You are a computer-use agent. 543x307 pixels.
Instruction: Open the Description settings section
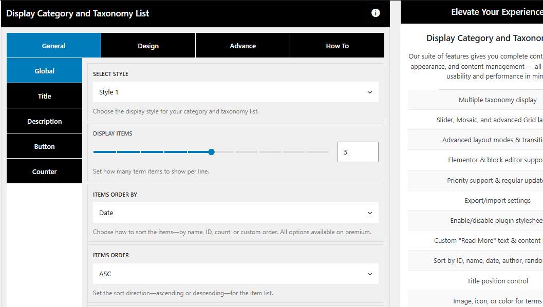click(x=44, y=121)
